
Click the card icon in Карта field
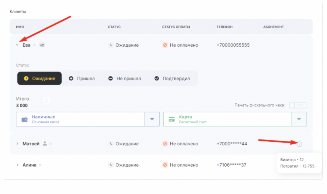pos(172,120)
